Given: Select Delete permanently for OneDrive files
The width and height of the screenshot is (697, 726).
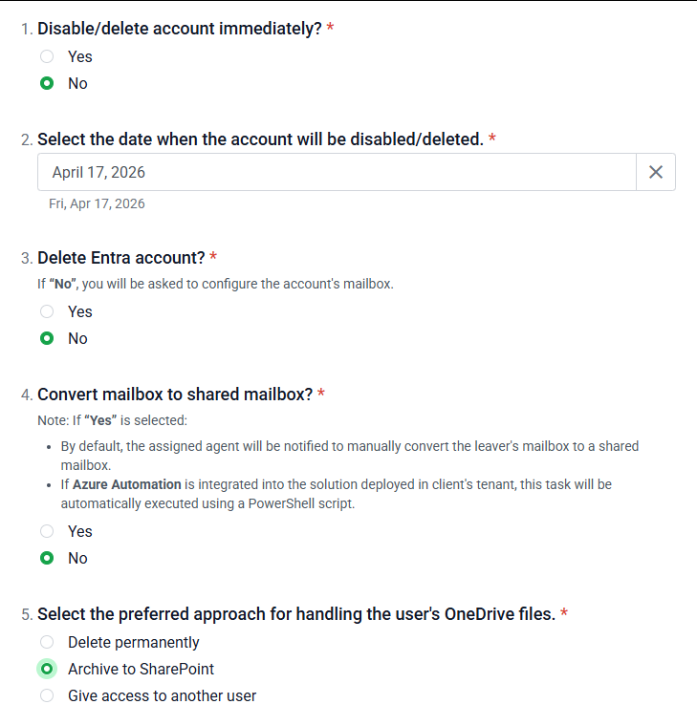Looking at the screenshot, I should (x=47, y=642).
